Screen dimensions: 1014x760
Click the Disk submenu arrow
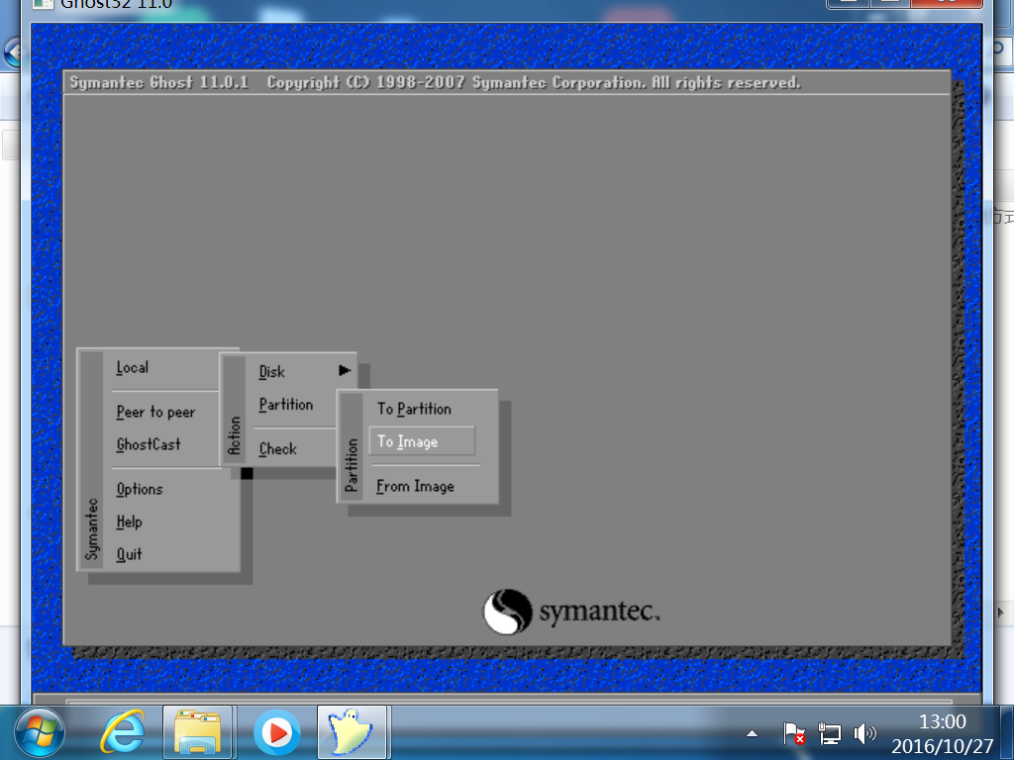pyautogui.click(x=345, y=370)
